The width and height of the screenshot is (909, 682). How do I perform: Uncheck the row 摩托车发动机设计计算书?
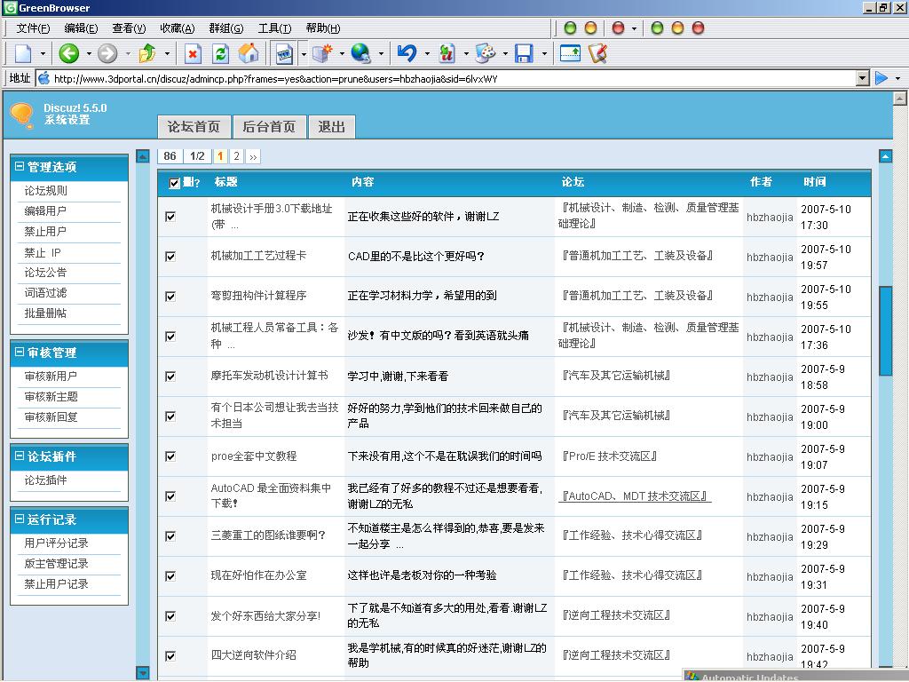coord(170,377)
